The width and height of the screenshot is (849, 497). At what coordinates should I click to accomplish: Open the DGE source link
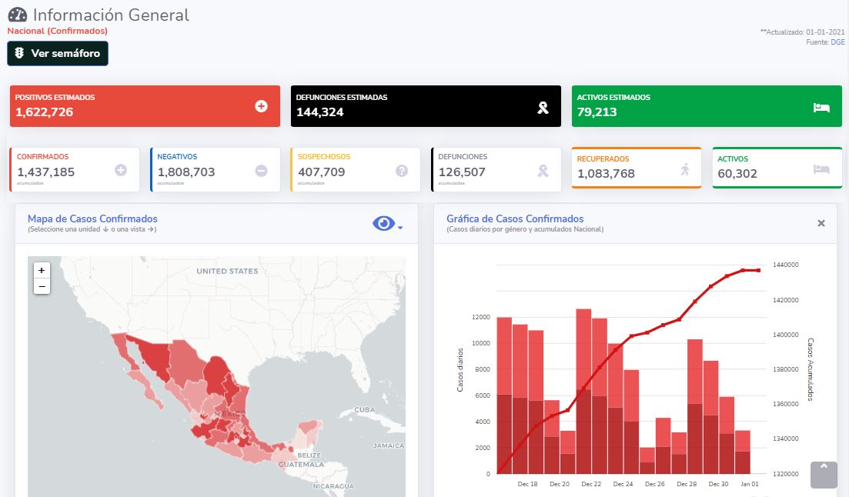click(x=837, y=42)
